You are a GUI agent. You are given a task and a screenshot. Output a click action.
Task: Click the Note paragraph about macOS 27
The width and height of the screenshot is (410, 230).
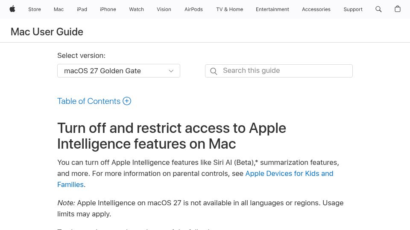[200, 208]
